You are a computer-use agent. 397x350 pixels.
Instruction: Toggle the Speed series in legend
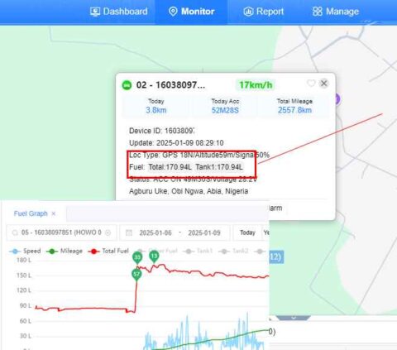(25, 251)
